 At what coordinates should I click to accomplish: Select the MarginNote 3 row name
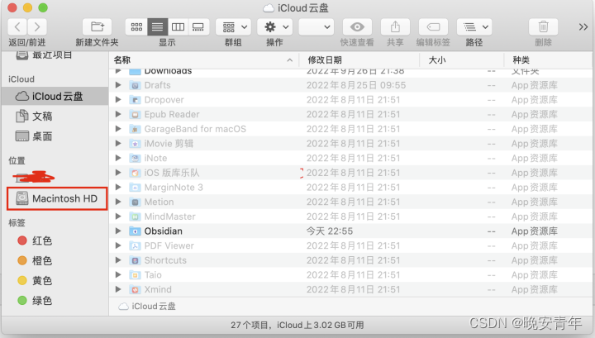coord(174,188)
